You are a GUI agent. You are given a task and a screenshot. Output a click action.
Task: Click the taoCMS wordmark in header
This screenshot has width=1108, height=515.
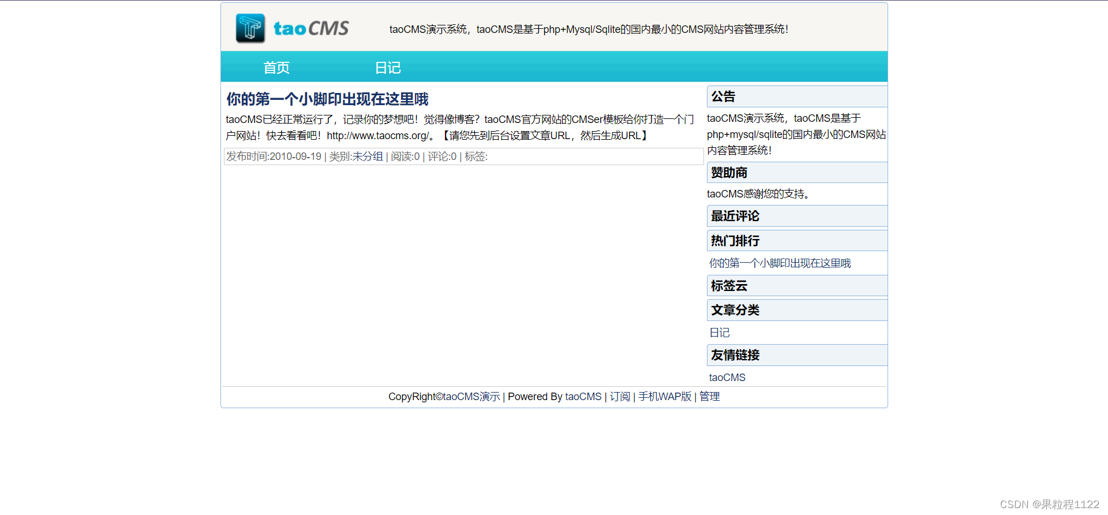[311, 28]
